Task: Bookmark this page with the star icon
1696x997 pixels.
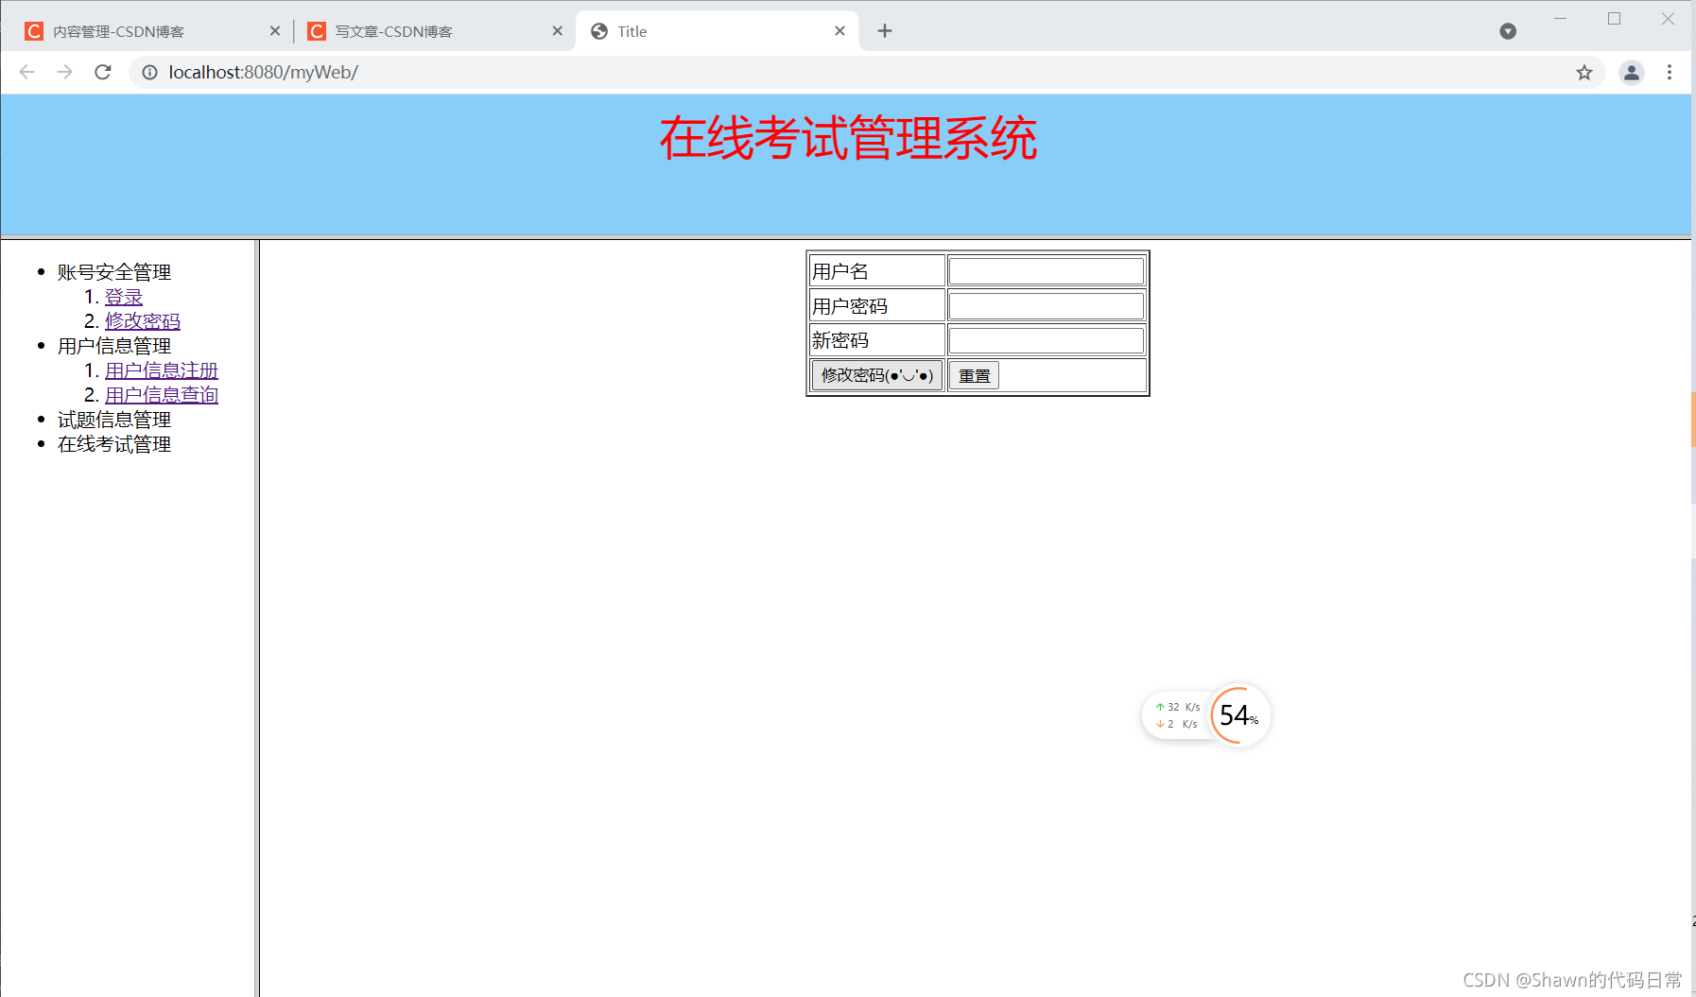Action: pos(1584,73)
